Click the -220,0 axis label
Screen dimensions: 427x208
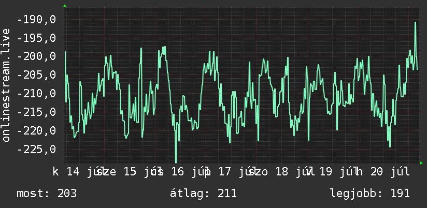point(37,131)
